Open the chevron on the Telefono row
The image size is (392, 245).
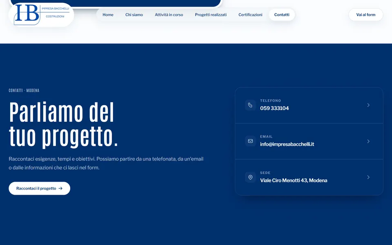coord(368,105)
